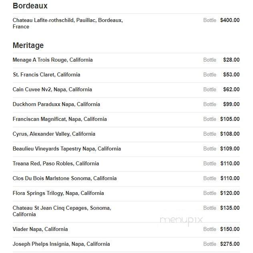Click the menupix watermark logo
This screenshot has width=253, height=253.
[181, 220]
